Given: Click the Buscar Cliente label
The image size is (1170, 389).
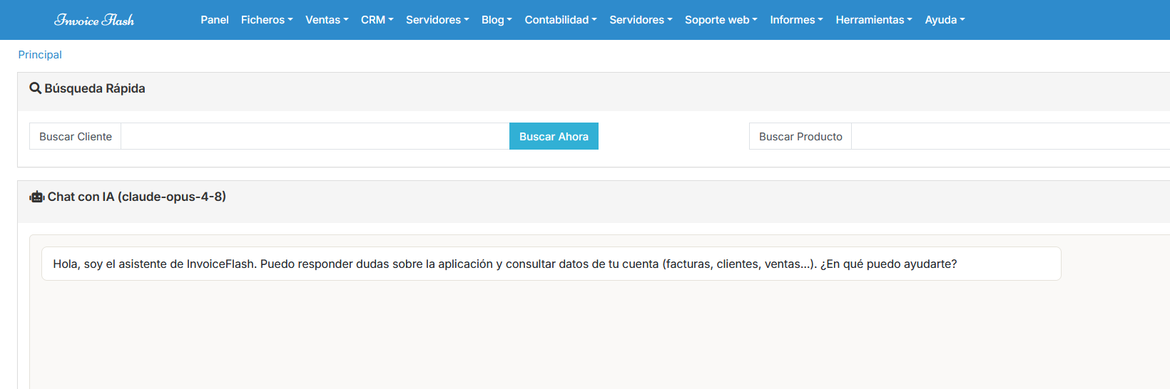Looking at the screenshot, I should pos(76,136).
